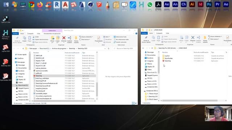Click horizontal scrollbar in 2.PARCHEAR window

(190, 100)
